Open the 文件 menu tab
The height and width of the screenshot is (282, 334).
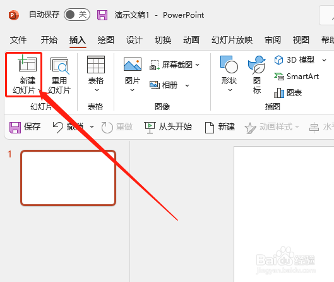point(18,40)
